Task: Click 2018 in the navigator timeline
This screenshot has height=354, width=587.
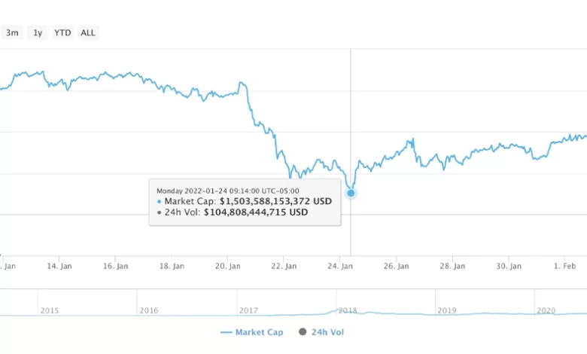Action: click(x=347, y=310)
